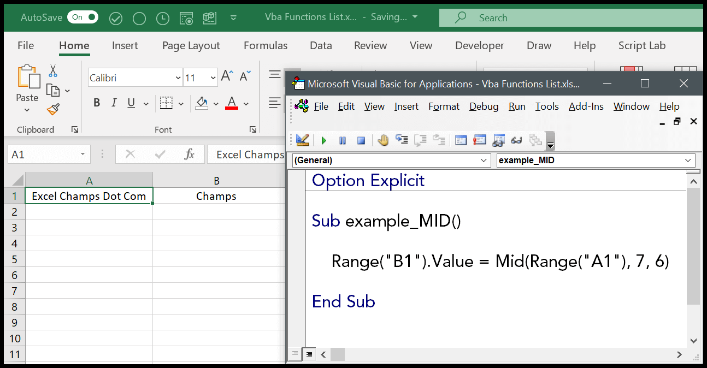Insert function using the fx icon
Viewport: 707px width, 368px height.
pos(189,155)
